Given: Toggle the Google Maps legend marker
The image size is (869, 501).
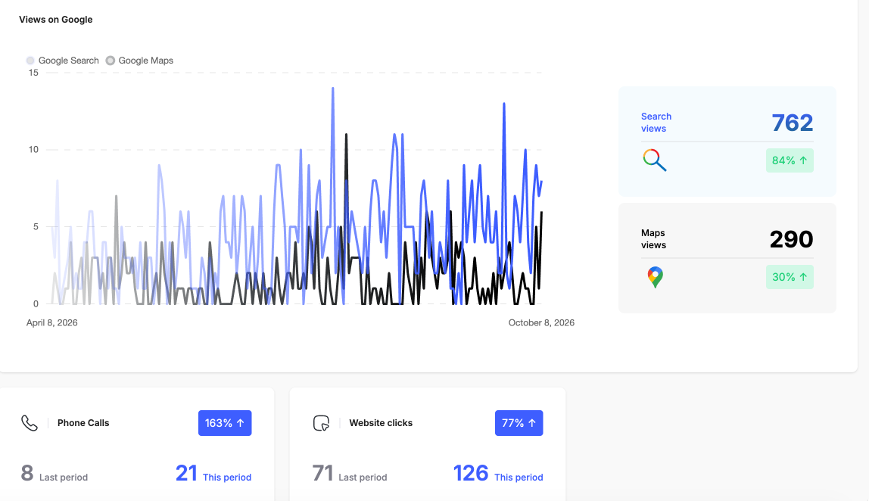Looking at the screenshot, I should [x=111, y=61].
